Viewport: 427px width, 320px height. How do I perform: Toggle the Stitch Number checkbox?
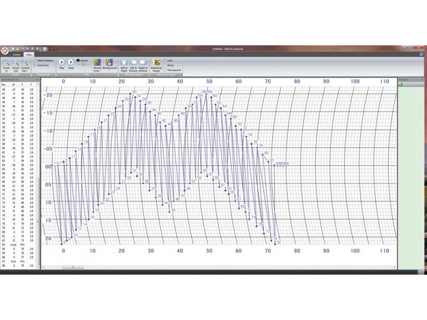[x=35, y=61]
